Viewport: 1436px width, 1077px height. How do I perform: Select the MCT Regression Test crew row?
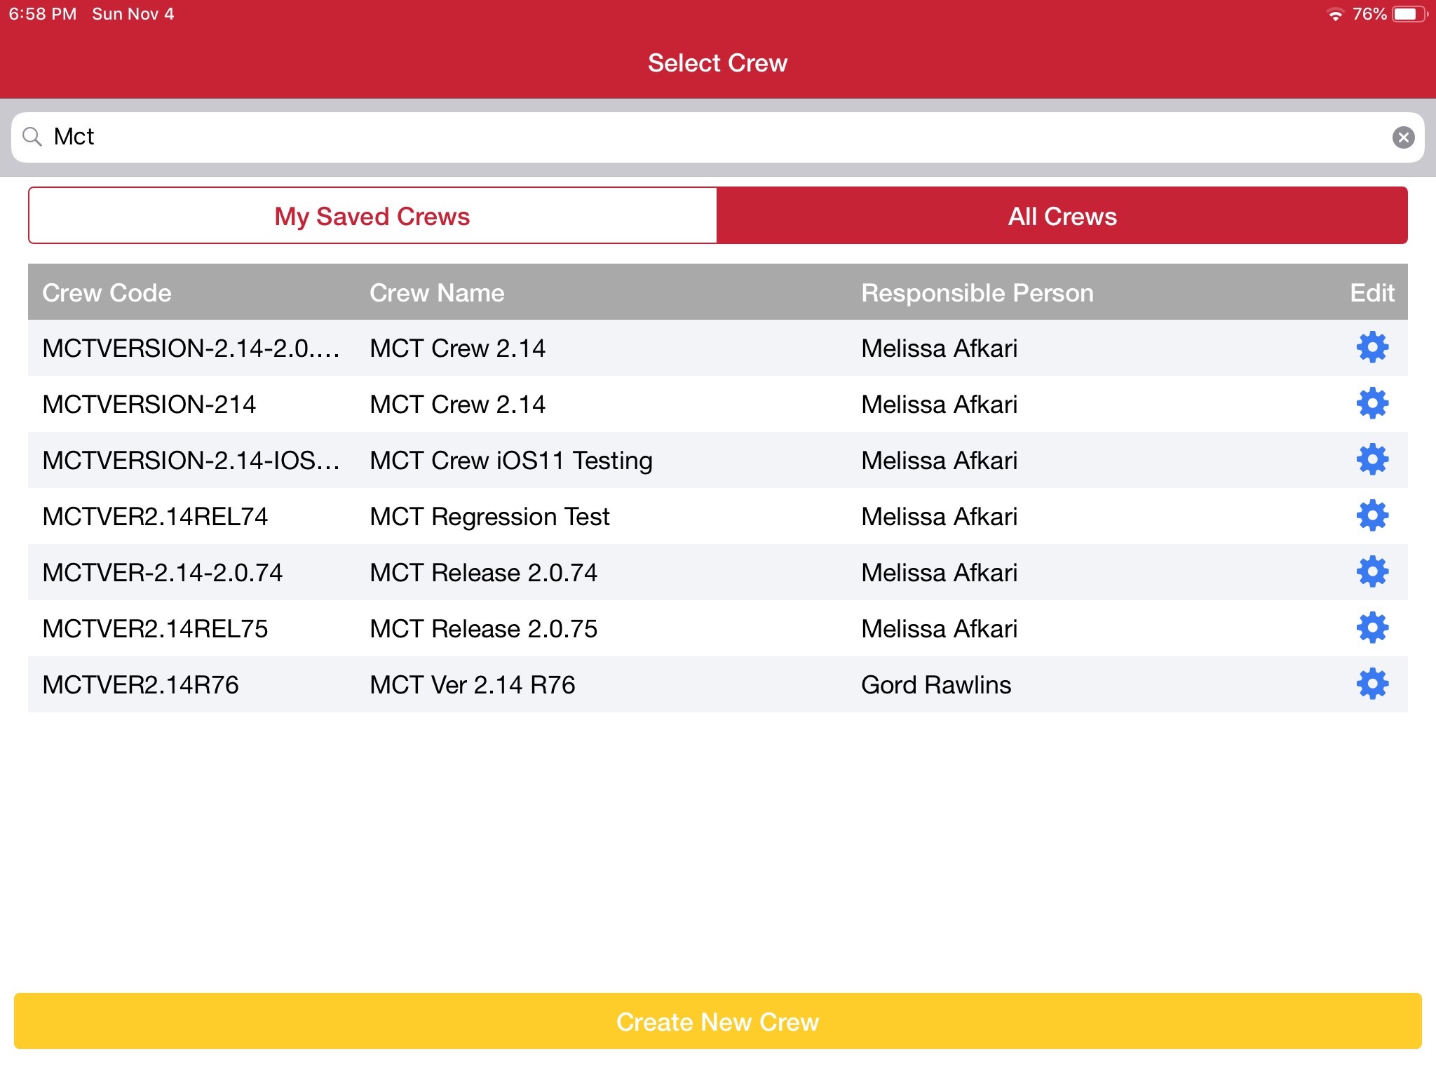click(x=718, y=516)
